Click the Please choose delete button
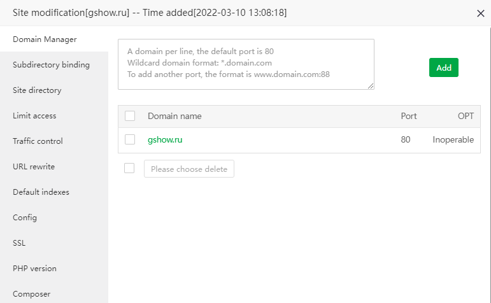Screen dimensions: 491x303 (189, 169)
